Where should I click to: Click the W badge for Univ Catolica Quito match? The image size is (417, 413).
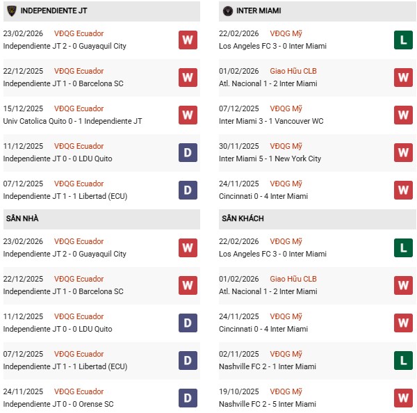point(188,115)
